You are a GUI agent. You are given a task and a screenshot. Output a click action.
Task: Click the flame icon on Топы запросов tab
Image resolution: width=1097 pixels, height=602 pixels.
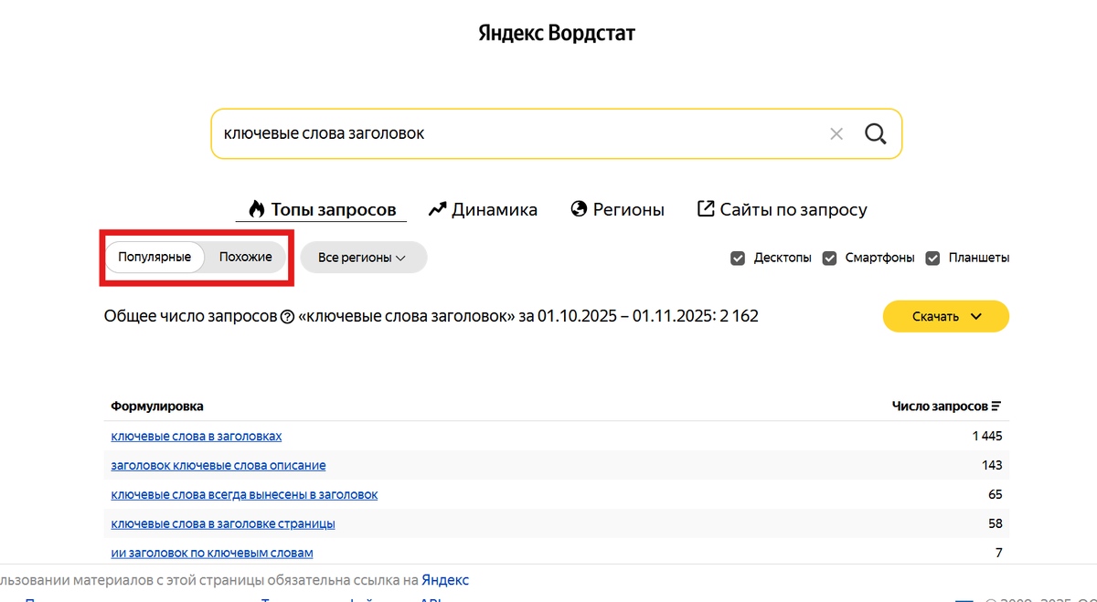coord(256,208)
